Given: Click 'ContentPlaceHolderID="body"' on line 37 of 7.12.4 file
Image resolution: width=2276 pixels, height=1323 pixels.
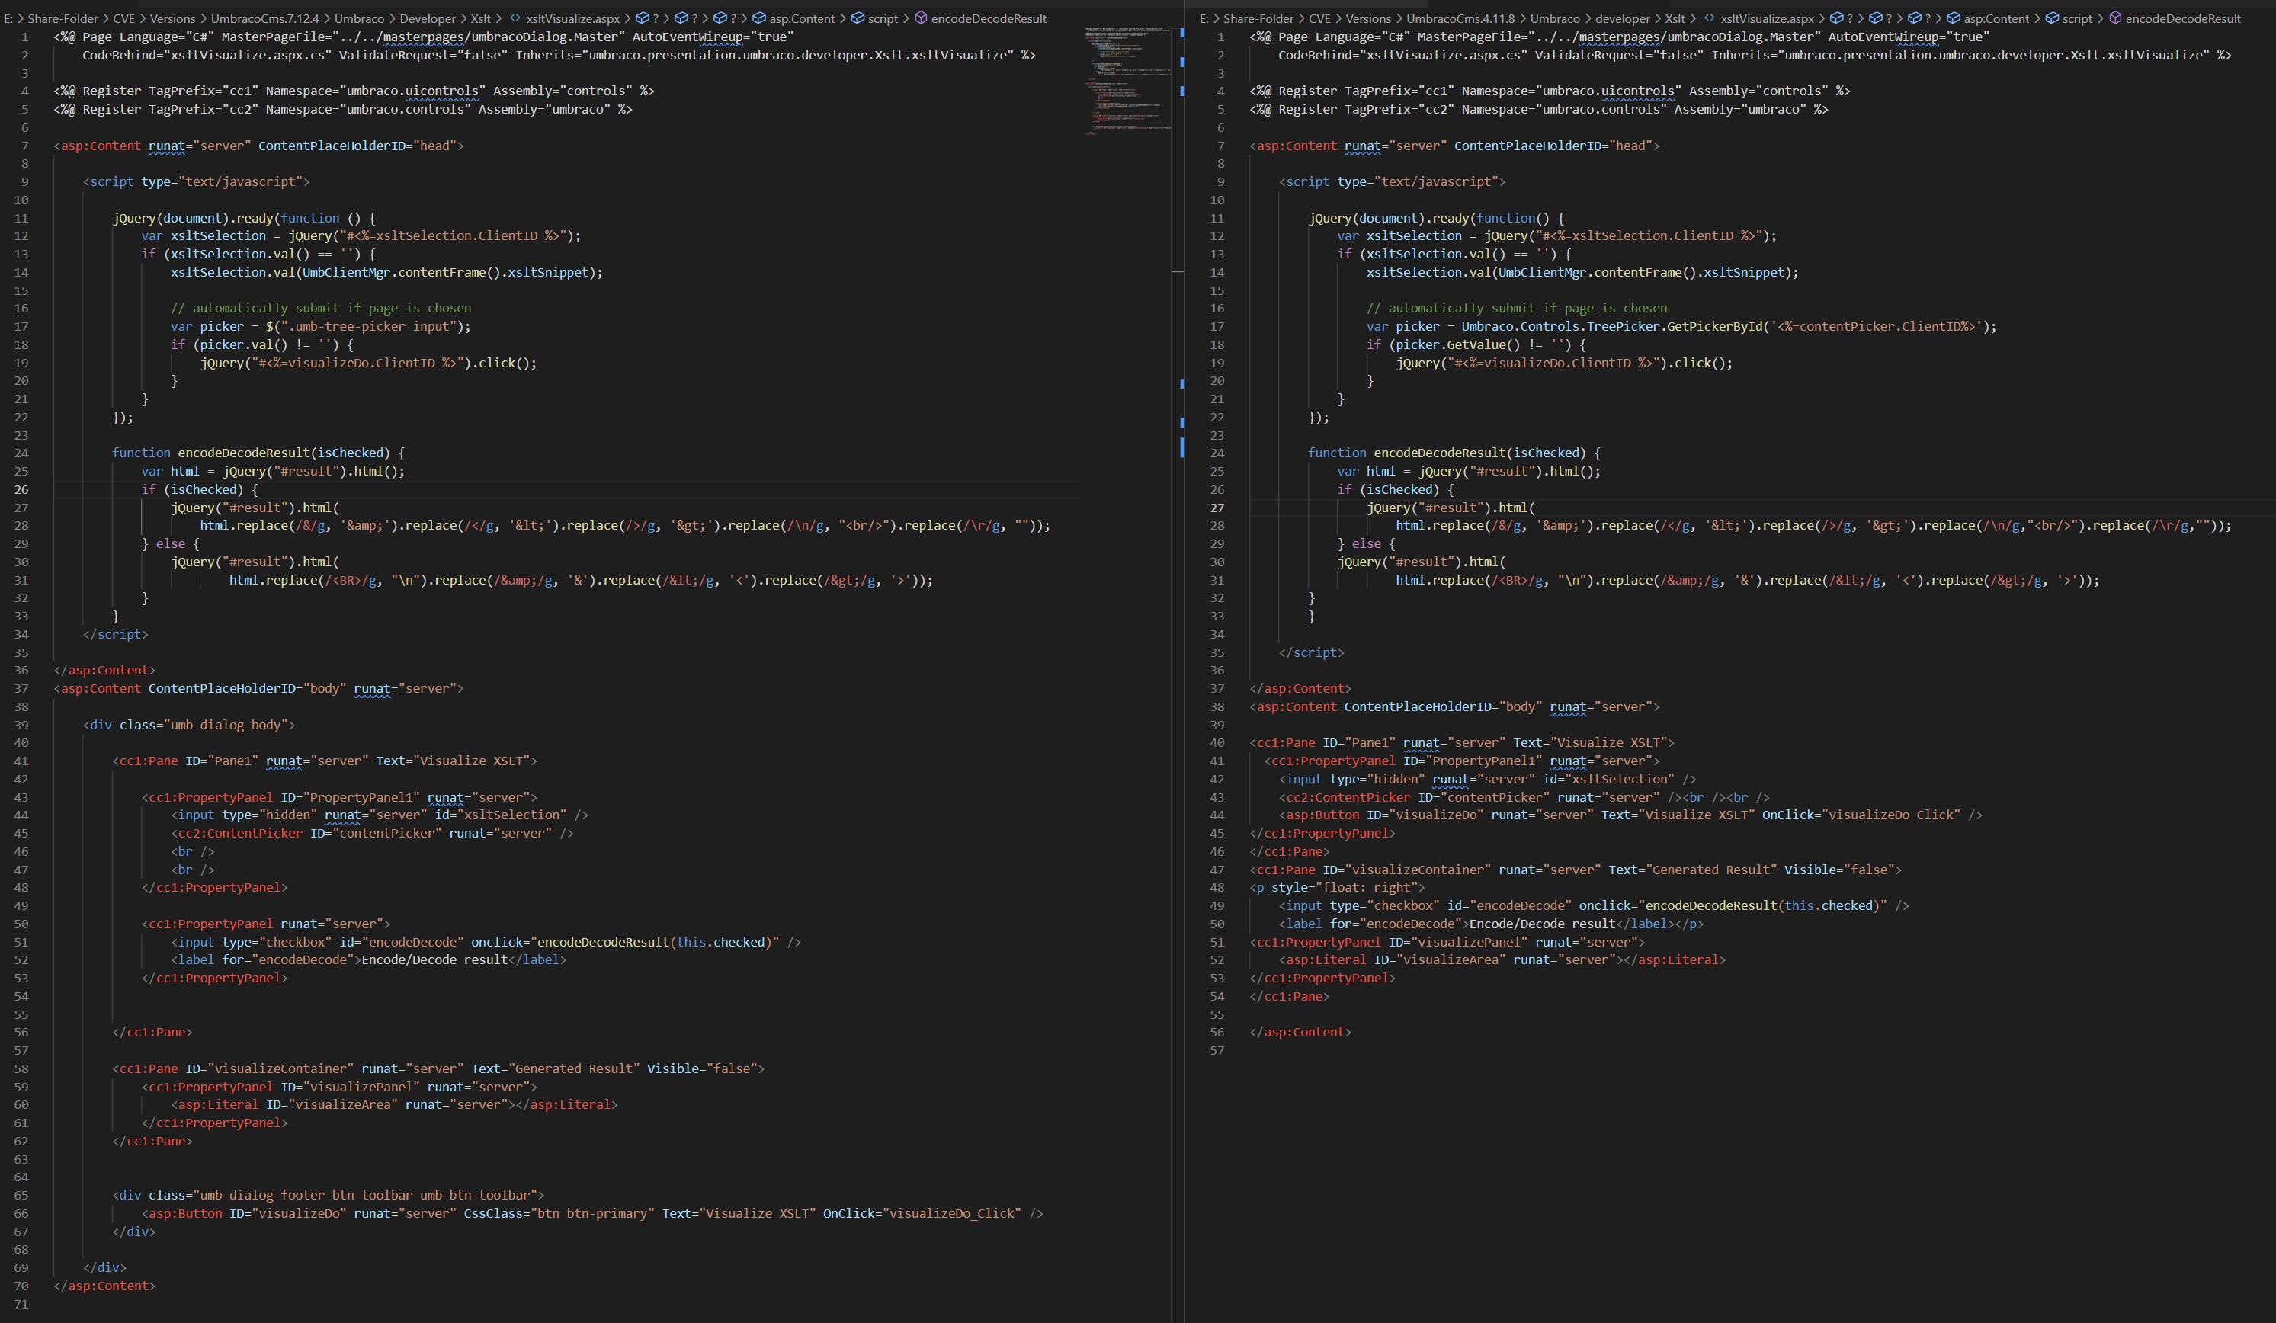Looking at the screenshot, I should (x=248, y=688).
